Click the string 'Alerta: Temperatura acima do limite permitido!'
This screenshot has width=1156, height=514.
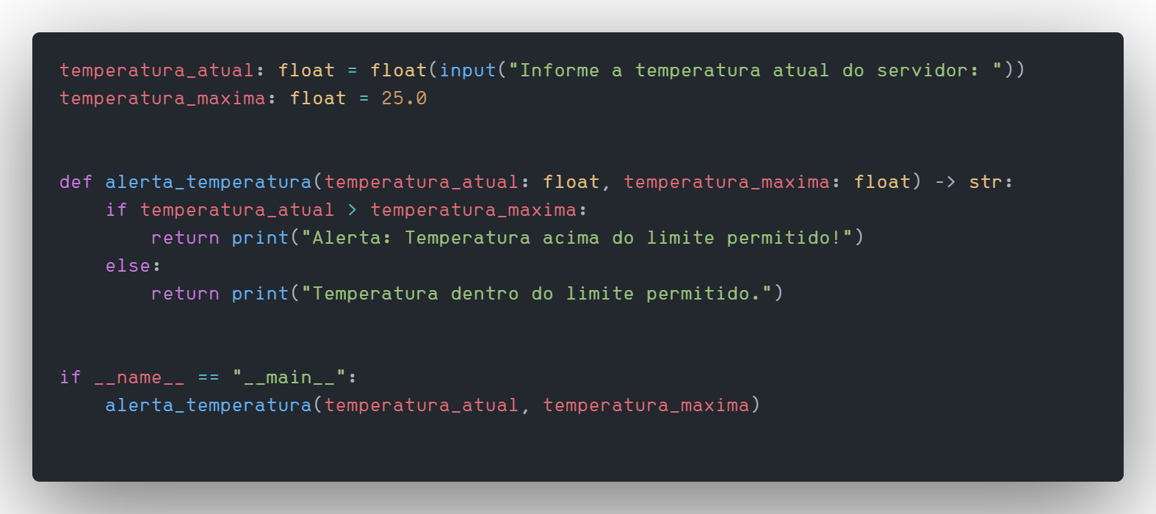(x=577, y=238)
